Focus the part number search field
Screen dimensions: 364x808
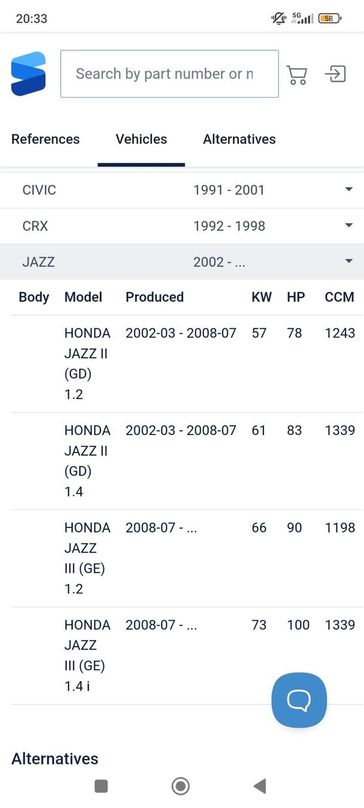coord(169,74)
